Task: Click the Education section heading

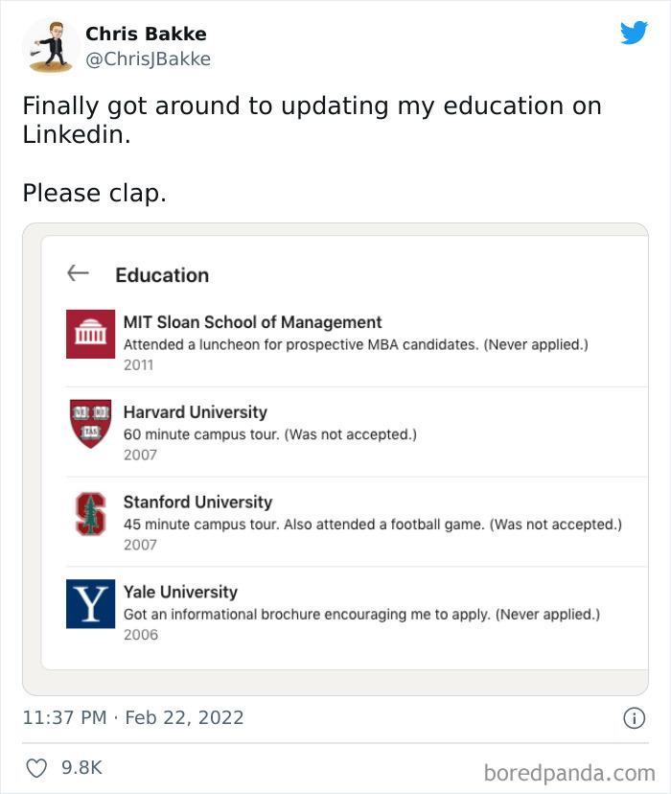Action: coord(162,275)
